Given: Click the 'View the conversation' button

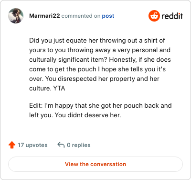Looking at the screenshot, I should click(95, 164).
